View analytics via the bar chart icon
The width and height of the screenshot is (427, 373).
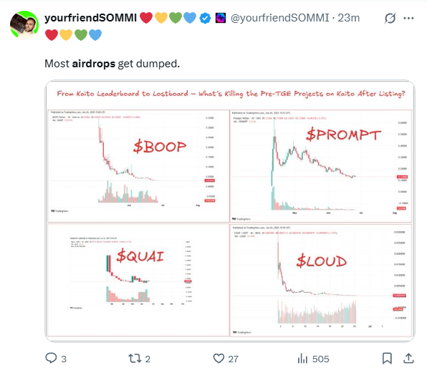302,358
